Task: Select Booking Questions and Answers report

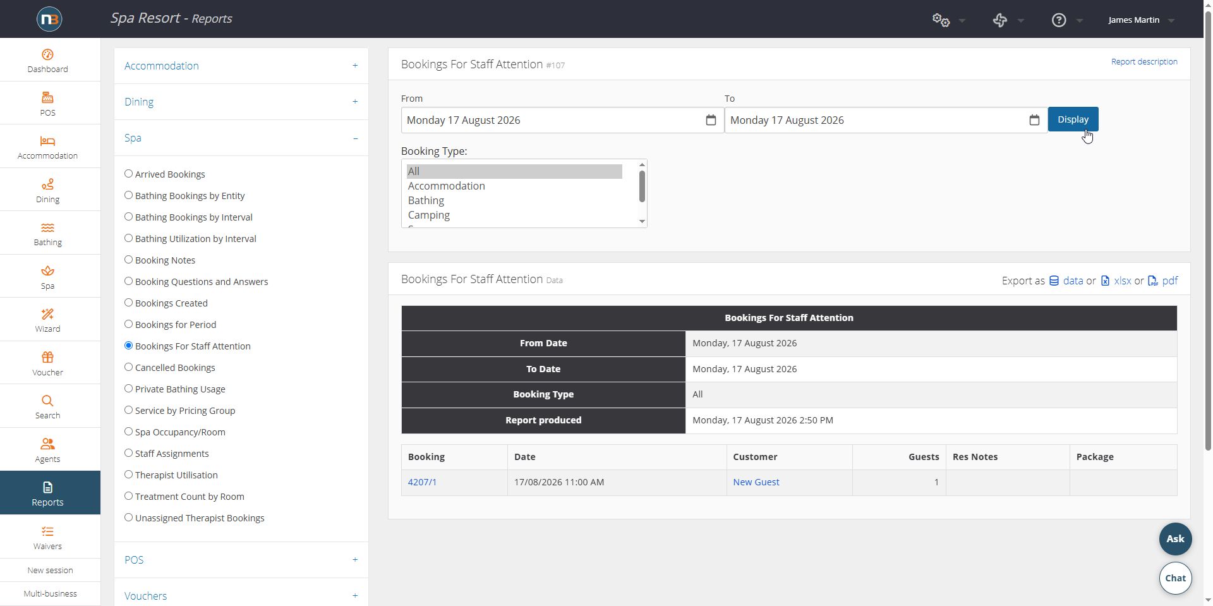Action: 128,281
